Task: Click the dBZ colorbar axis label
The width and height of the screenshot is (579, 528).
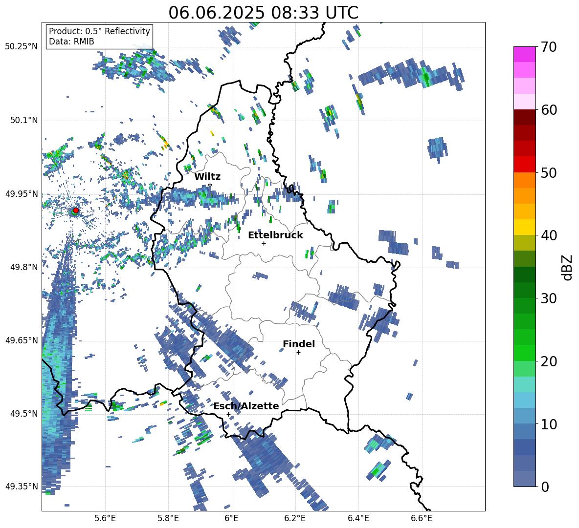Action: [x=568, y=267]
